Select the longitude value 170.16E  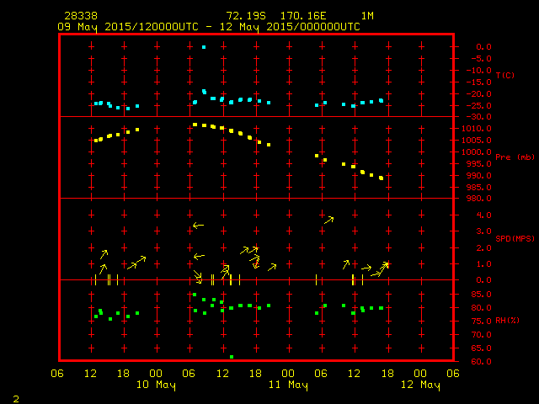point(312,16)
